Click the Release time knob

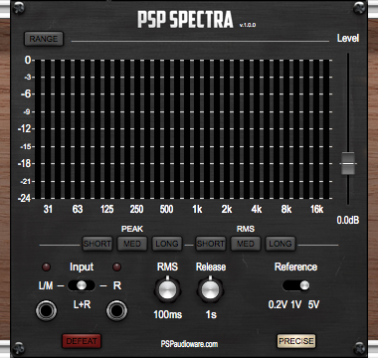click(211, 289)
